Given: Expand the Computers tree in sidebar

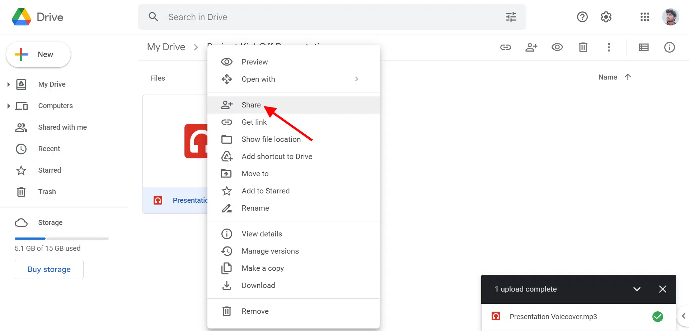Looking at the screenshot, I should 9,106.
